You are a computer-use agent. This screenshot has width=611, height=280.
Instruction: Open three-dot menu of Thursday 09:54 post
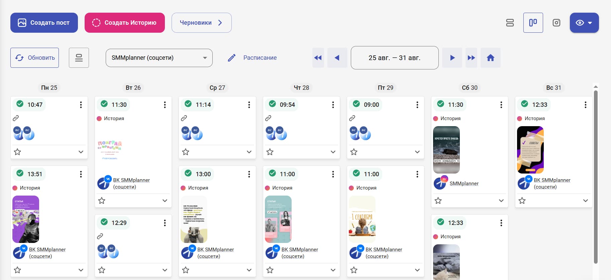(333, 105)
